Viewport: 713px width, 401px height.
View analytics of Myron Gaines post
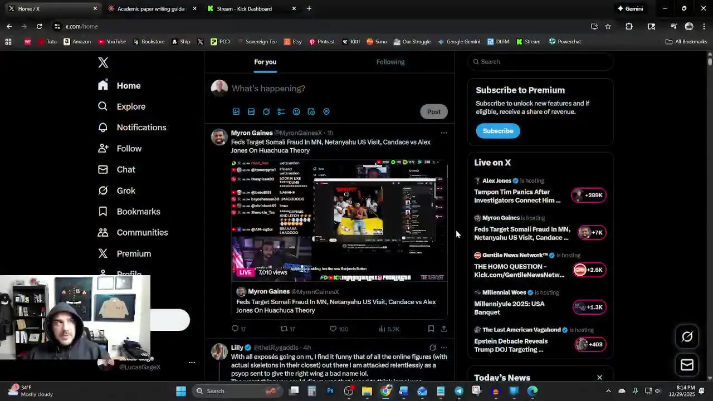click(389, 329)
